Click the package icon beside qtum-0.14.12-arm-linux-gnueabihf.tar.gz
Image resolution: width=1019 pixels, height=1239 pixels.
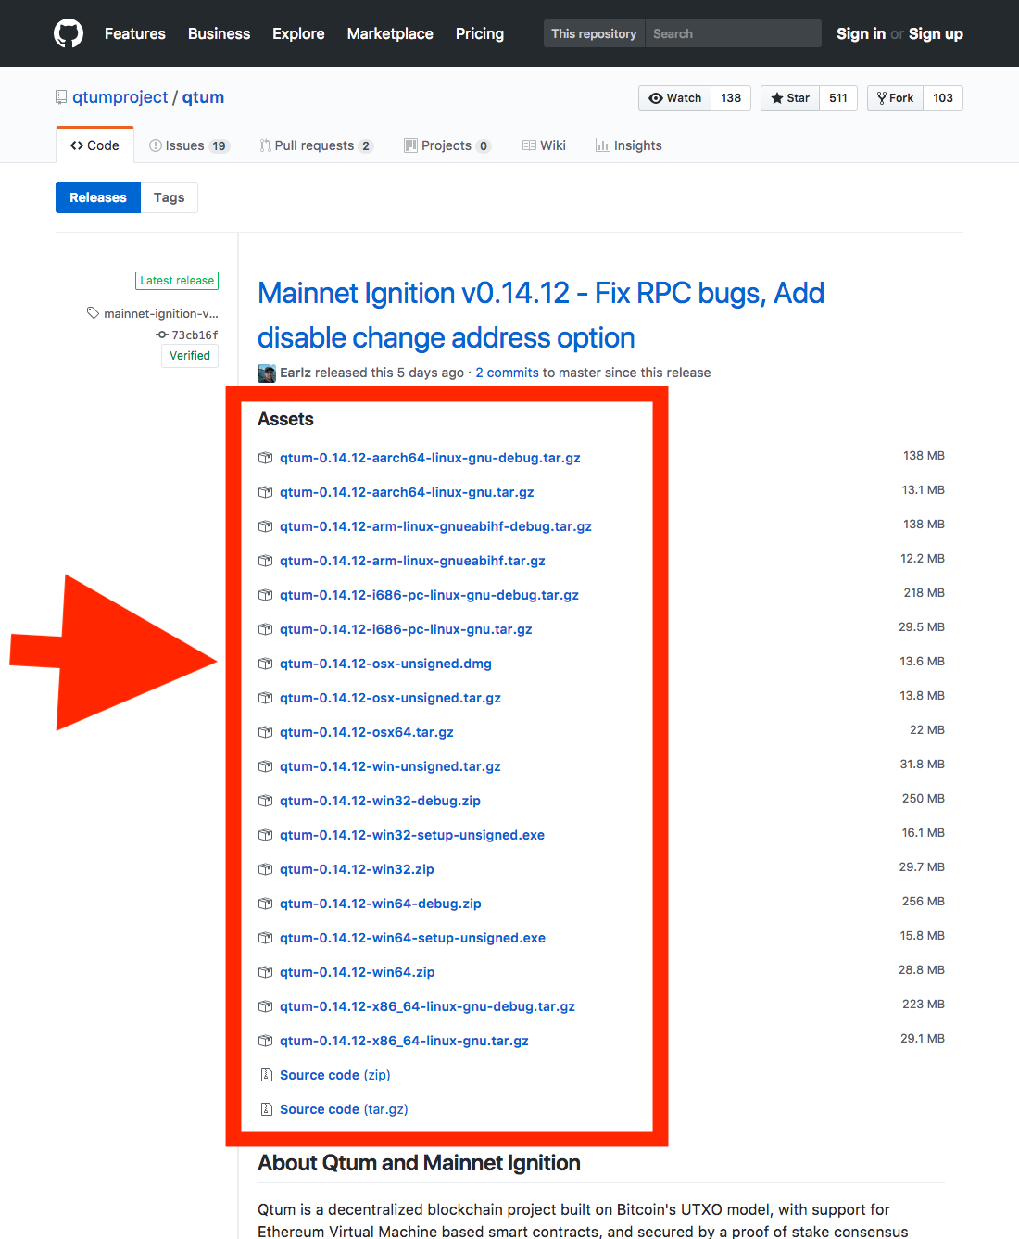266,561
